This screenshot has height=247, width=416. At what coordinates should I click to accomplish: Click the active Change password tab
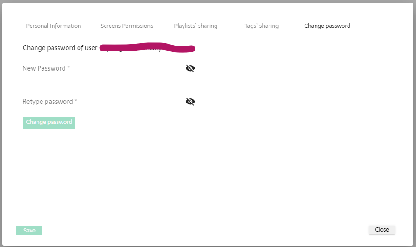pyautogui.click(x=327, y=26)
